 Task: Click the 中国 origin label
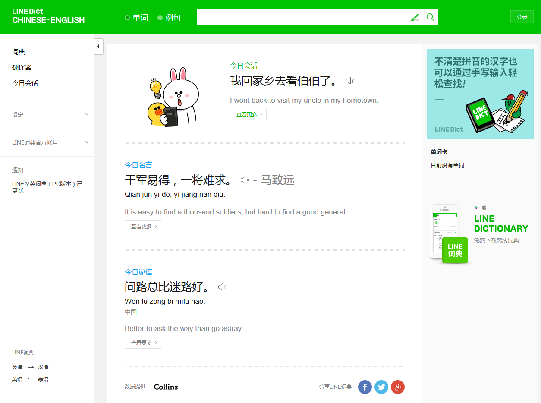131,312
